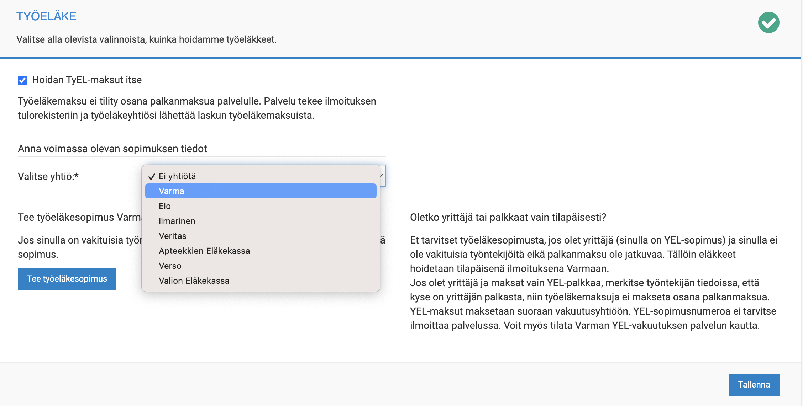The width and height of the screenshot is (803, 406).
Task: Enable the TyEL self-payment checkbox
Action: point(22,80)
